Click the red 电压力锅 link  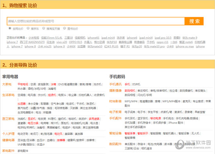click(33, 123)
